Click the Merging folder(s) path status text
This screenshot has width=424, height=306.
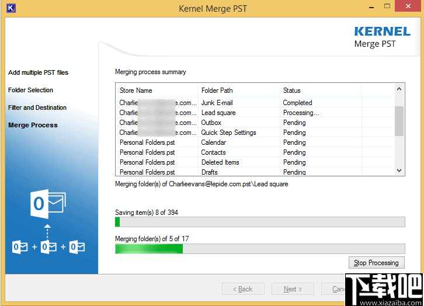tap(201, 184)
